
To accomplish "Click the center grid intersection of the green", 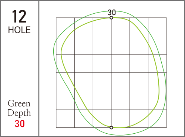I will (111, 73).
